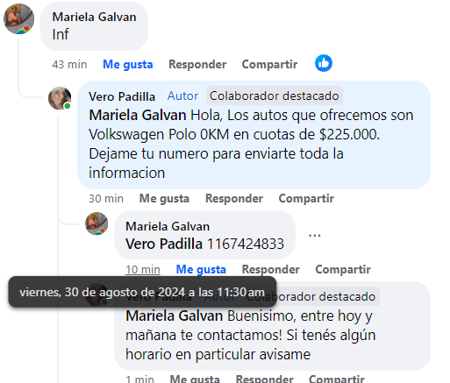This screenshot has height=383, width=450.
Task: Open the '10 min' timestamp link
Action: click(143, 269)
